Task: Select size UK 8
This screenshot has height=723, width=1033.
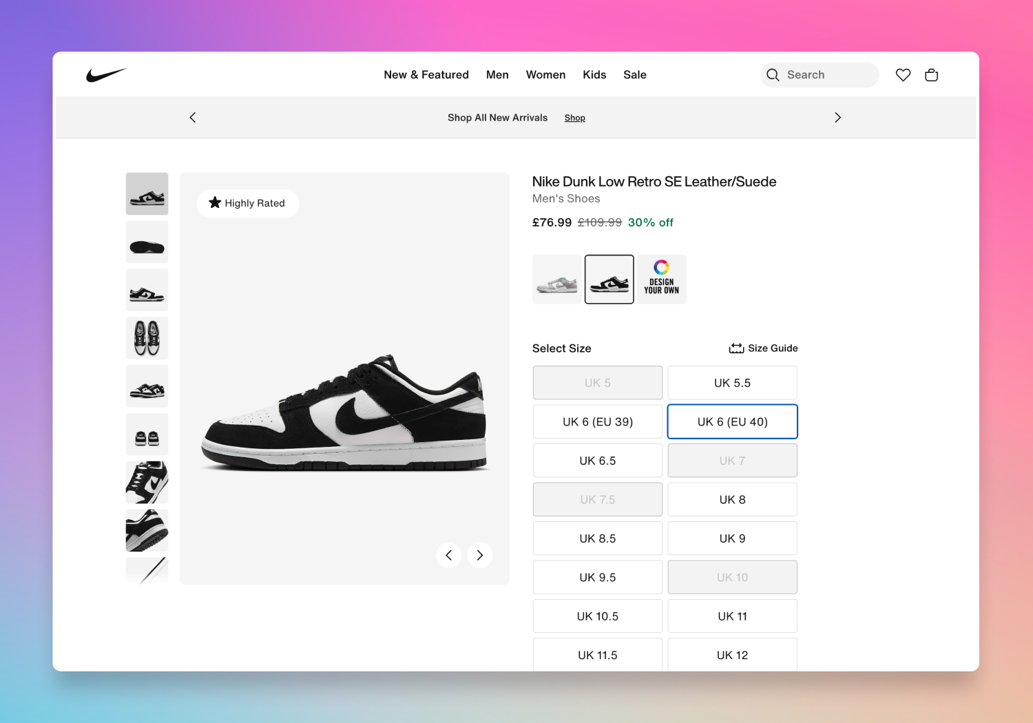Action: 733,499
